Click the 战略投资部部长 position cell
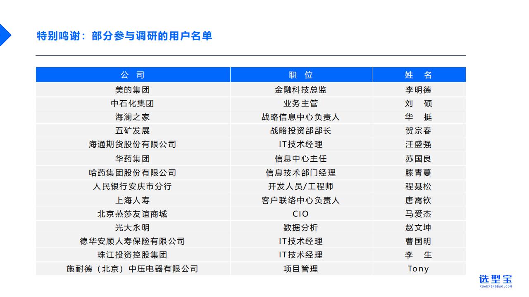The height and width of the screenshot is (297, 529). [301, 130]
